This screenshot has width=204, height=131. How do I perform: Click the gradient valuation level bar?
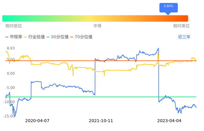point(95,18)
